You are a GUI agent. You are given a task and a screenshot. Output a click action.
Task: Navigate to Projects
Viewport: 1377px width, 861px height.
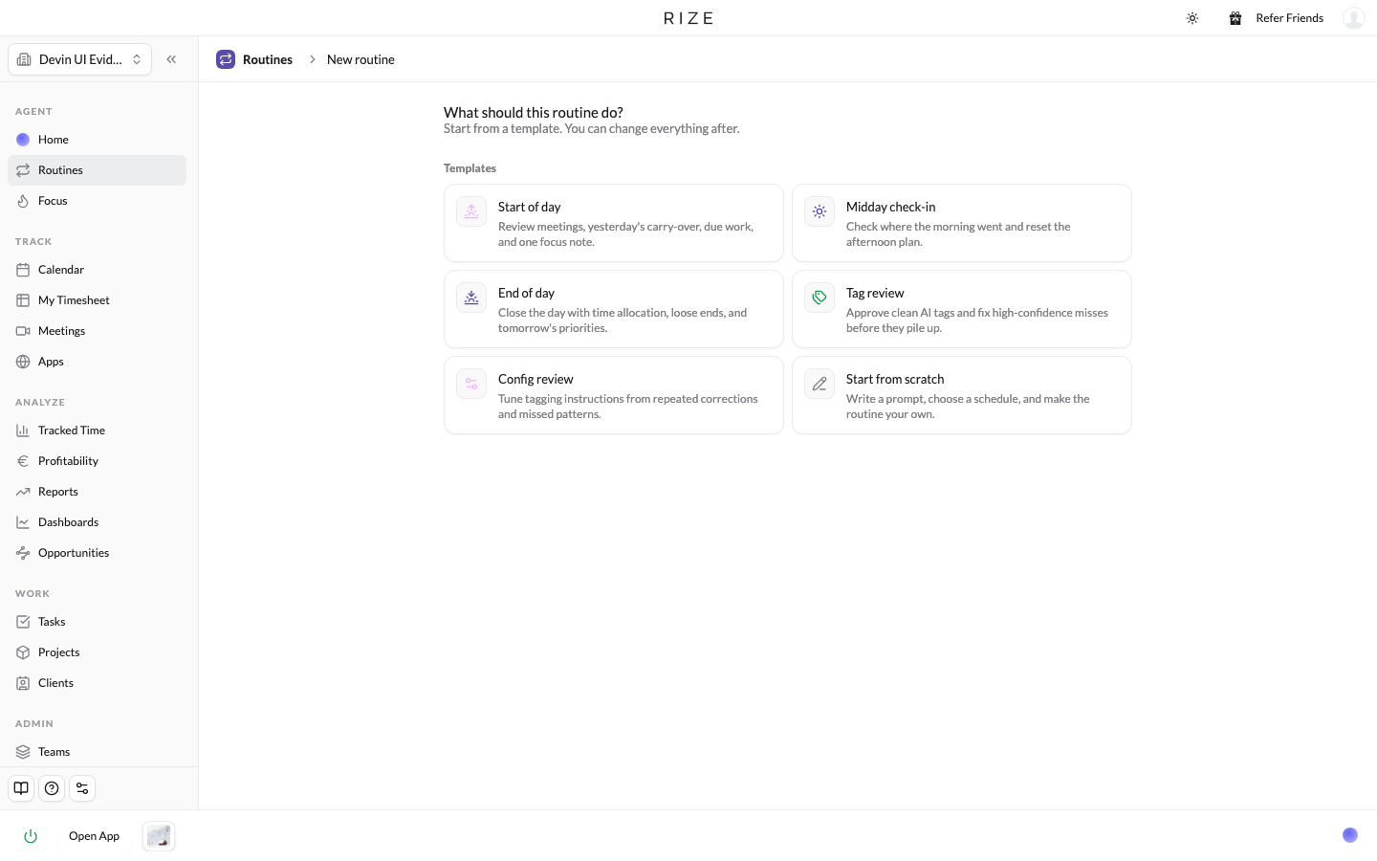coord(98,652)
